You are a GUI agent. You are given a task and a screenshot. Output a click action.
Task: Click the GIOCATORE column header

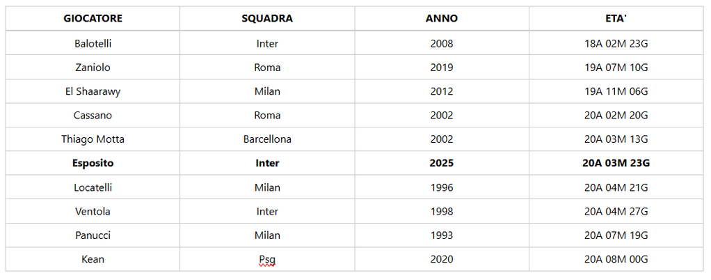pos(93,19)
